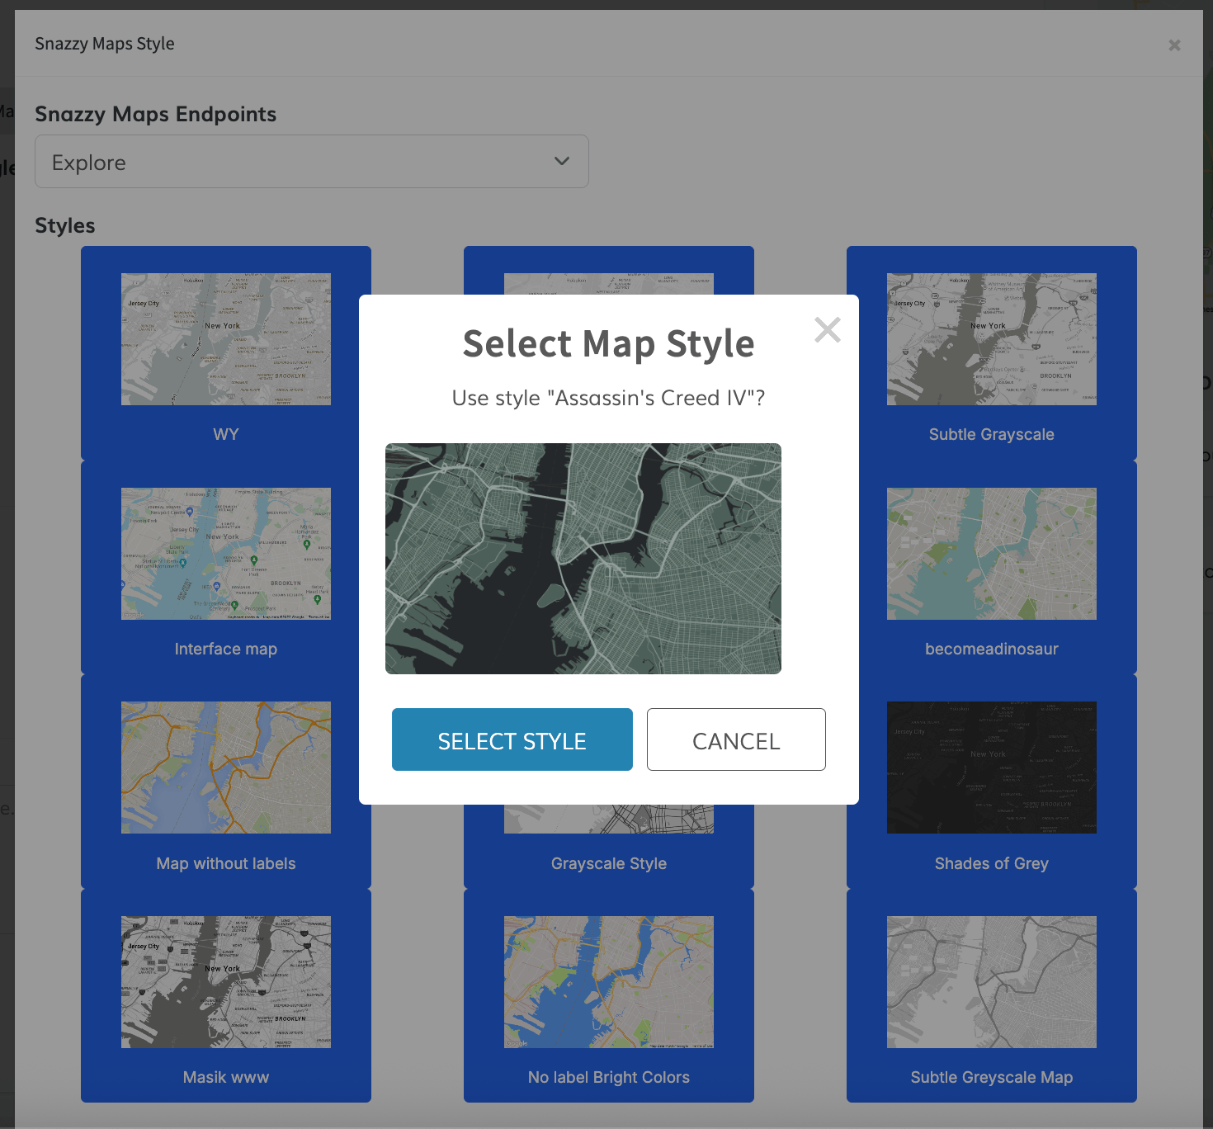Click the Shades of Grey label

click(x=991, y=863)
